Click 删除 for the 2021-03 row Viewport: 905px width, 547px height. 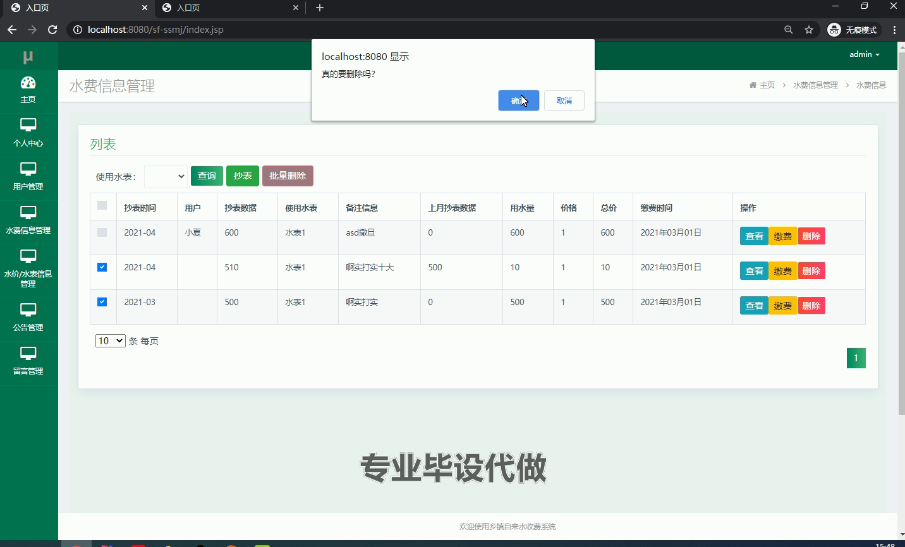[x=811, y=306]
